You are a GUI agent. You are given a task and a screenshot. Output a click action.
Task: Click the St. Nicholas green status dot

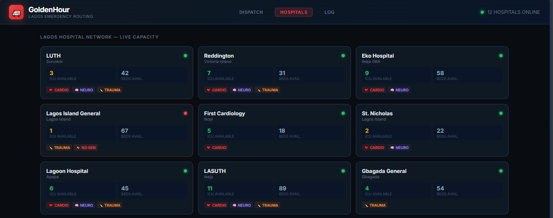(501, 113)
